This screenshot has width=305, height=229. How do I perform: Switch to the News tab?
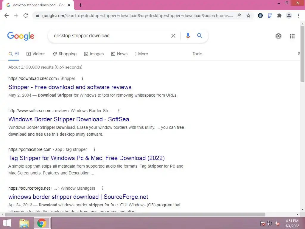point(119,54)
